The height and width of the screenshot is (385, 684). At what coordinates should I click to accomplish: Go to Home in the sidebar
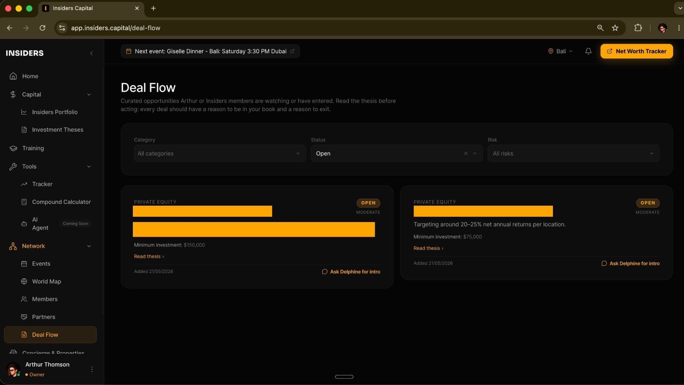[x=50, y=76]
